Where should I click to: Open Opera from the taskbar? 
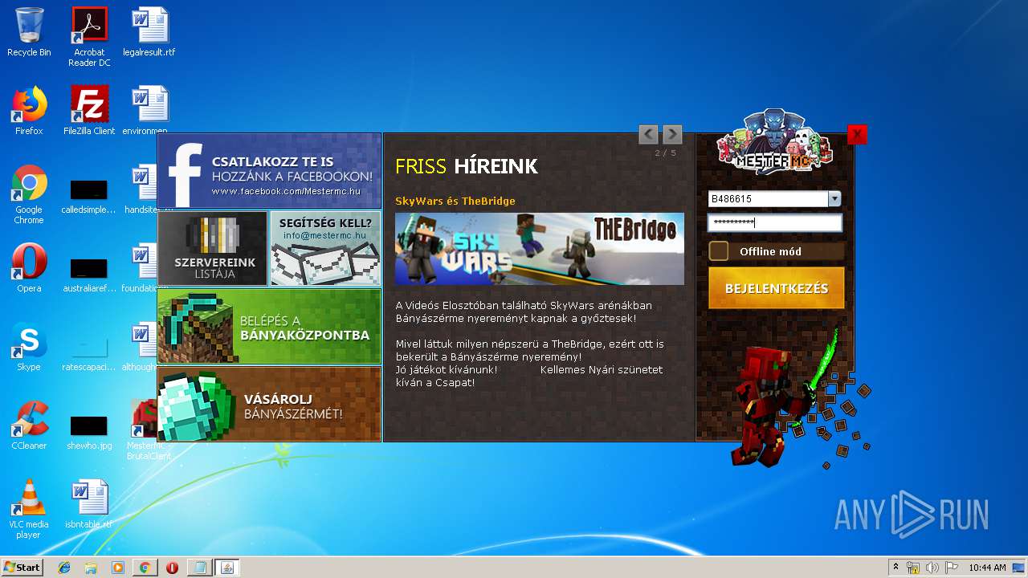(172, 568)
